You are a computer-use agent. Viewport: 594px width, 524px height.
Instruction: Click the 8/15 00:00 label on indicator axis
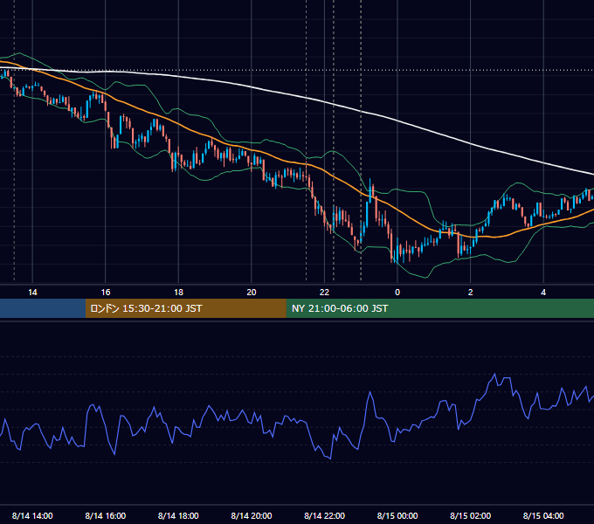tap(397, 515)
